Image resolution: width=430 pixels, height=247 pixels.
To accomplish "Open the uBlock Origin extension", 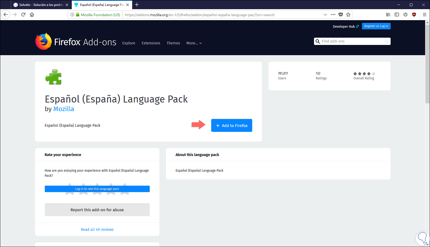I will pos(414,15).
